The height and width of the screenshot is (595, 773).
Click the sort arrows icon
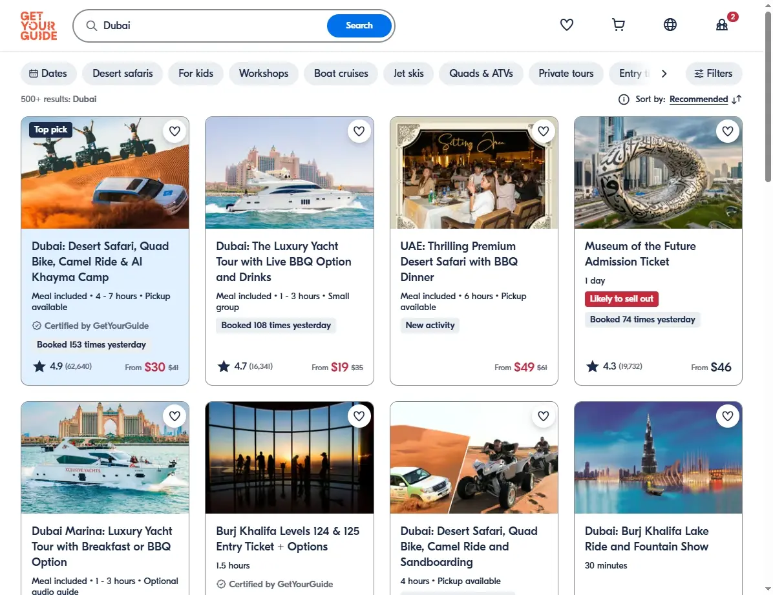point(737,99)
